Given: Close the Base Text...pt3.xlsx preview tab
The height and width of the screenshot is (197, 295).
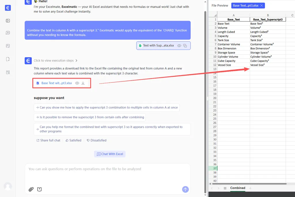Looking at the screenshot, I should click(x=261, y=5).
